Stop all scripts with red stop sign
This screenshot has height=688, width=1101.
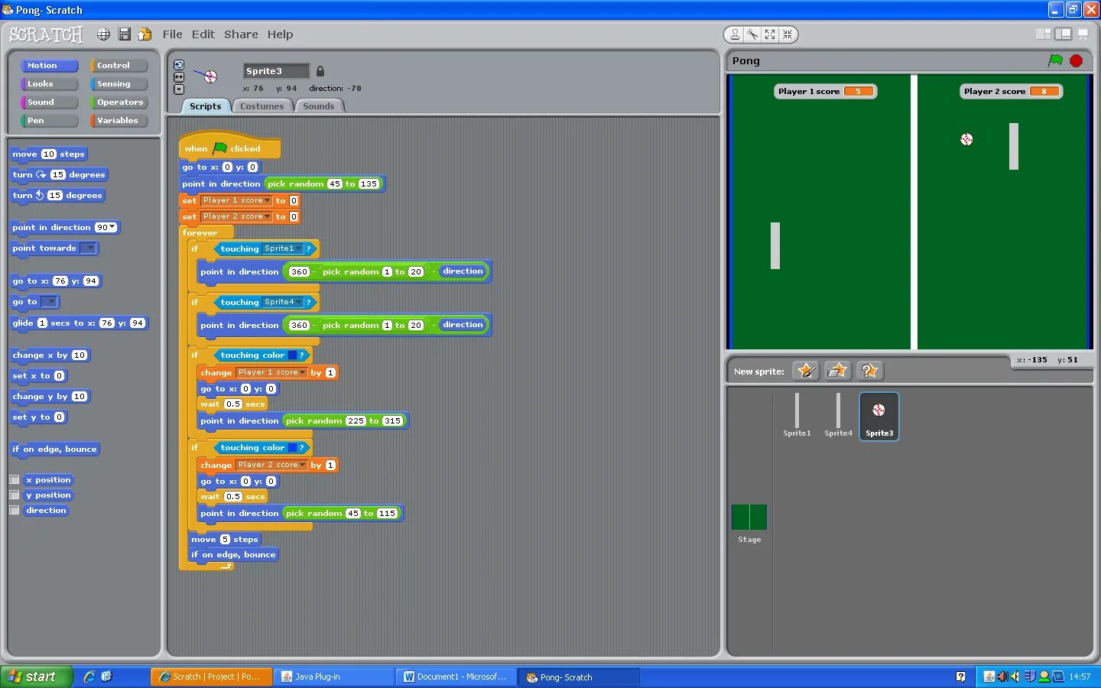pos(1076,60)
